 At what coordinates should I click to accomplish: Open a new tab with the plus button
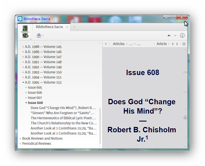[x=74, y=27]
